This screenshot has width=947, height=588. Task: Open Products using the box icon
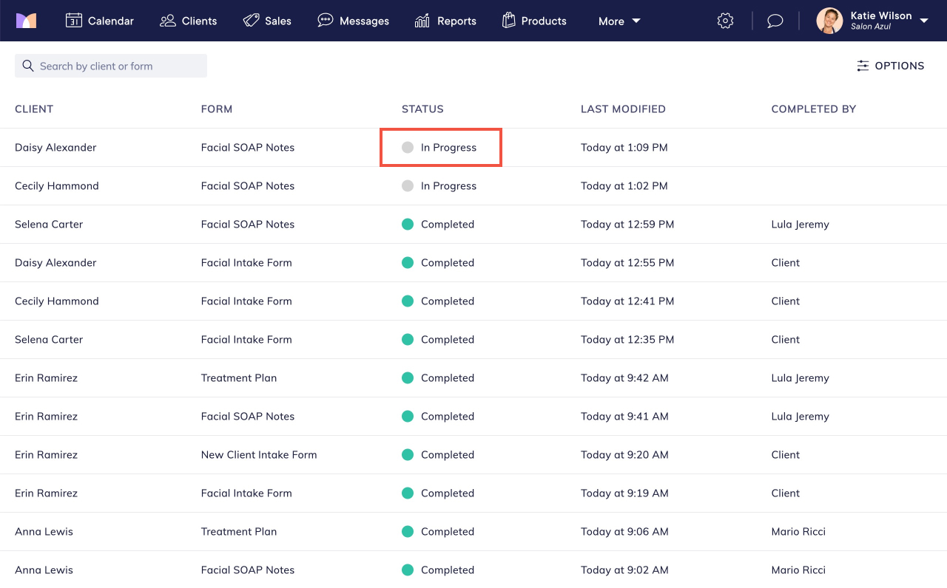509,20
